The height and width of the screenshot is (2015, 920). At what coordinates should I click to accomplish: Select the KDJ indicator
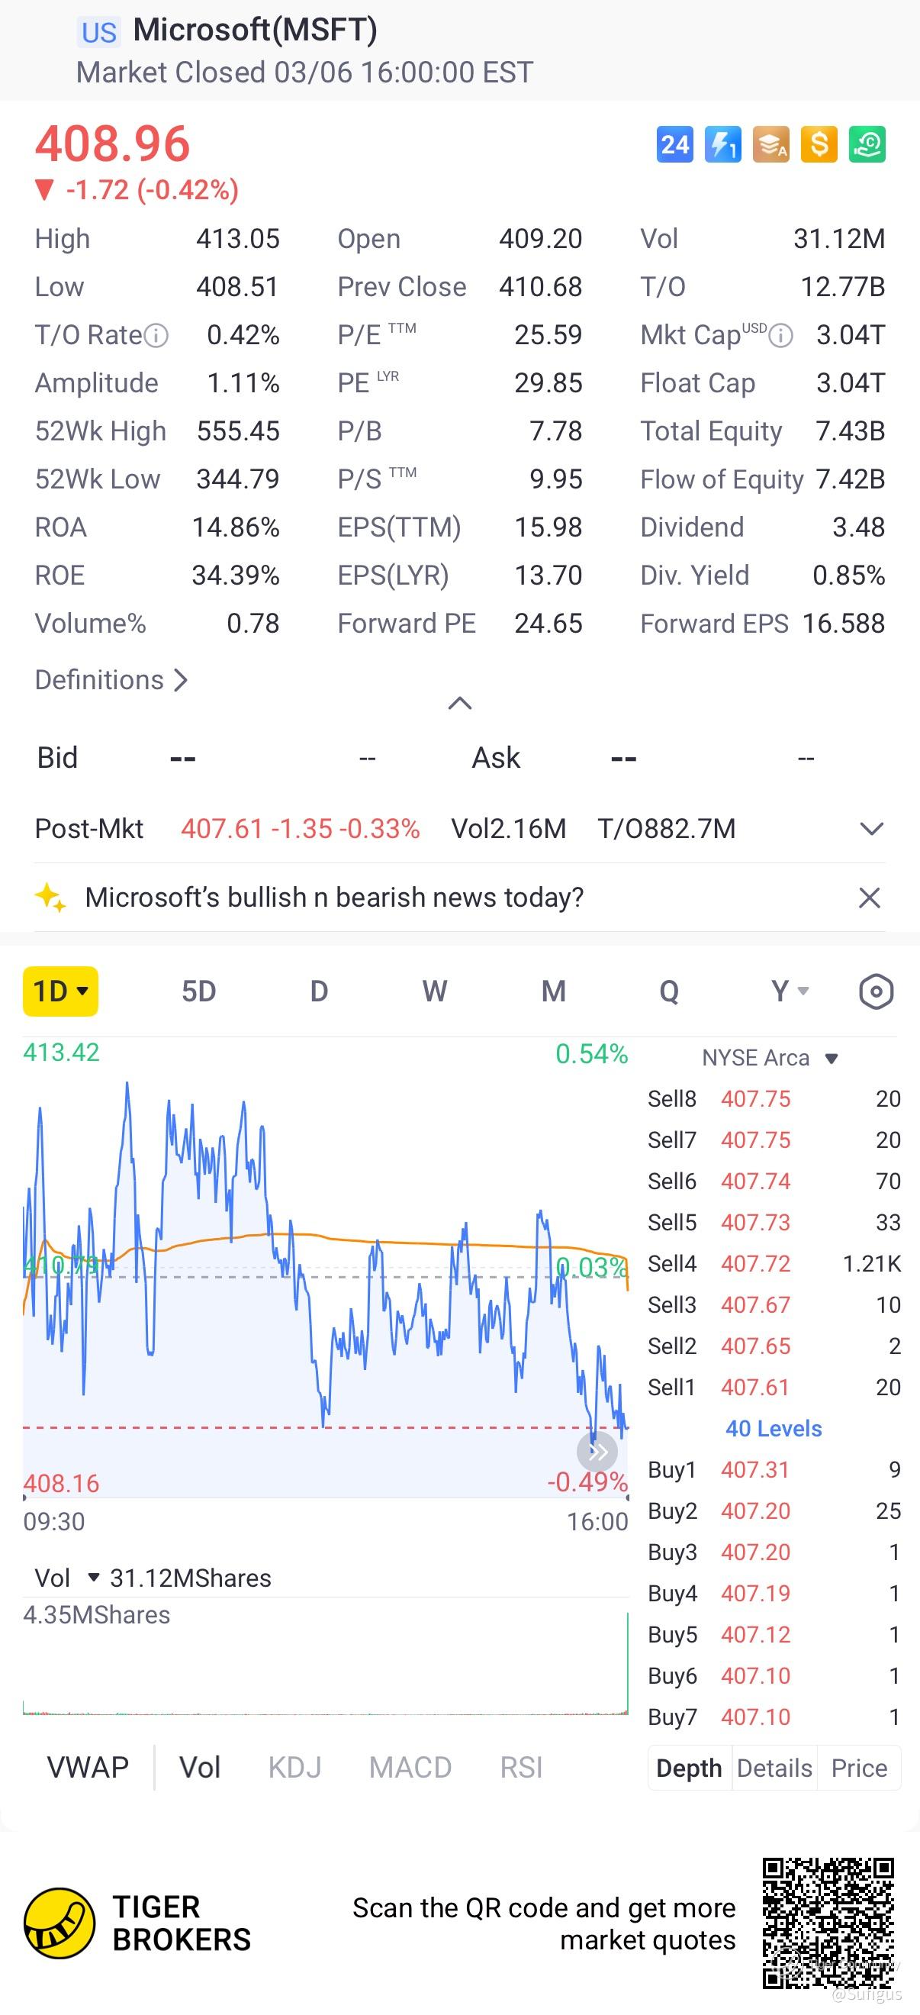[x=294, y=1768]
